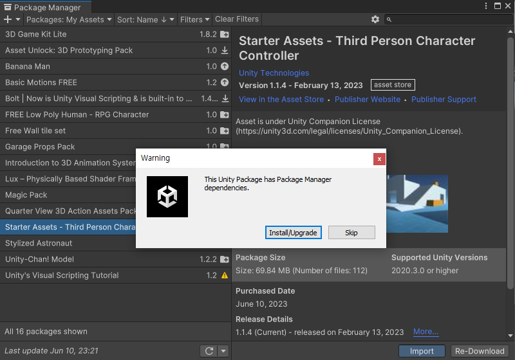Click View in the Asset Store link
The height and width of the screenshot is (360, 515).
pyautogui.click(x=281, y=100)
